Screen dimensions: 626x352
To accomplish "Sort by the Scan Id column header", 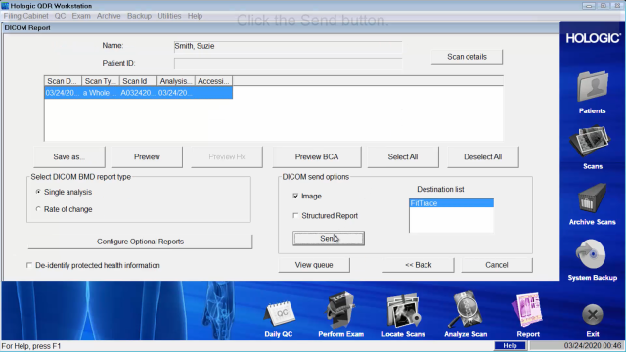I will tap(138, 81).
